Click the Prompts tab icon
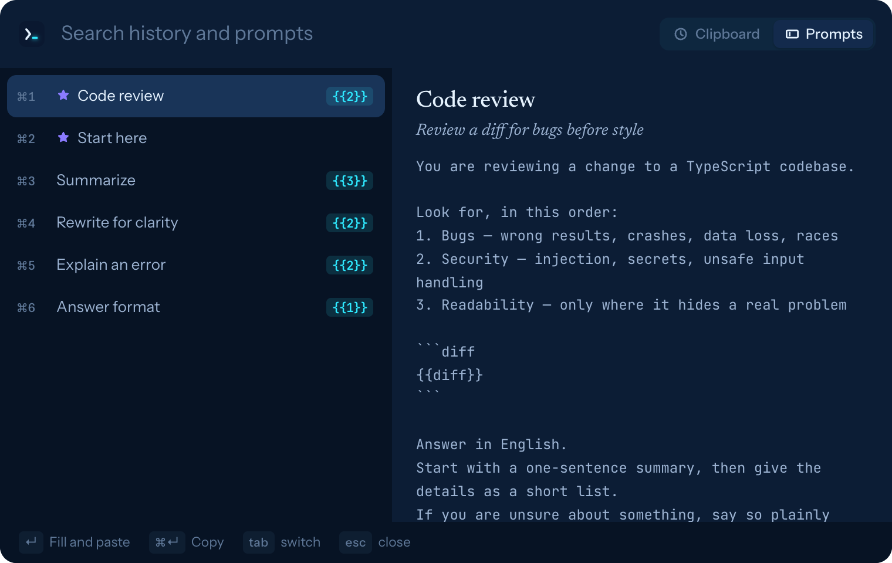The image size is (892, 563). pyautogui.click(x=792, y=34)
